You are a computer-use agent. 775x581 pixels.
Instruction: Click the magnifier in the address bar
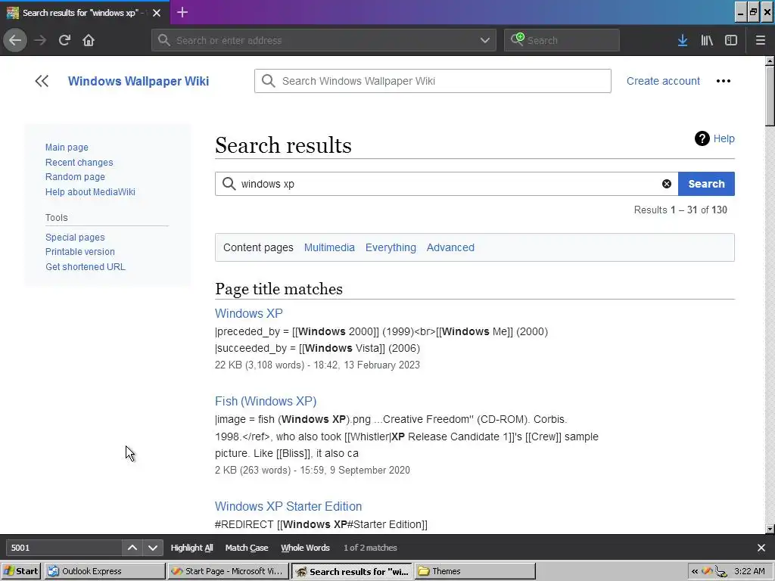tap(164, 40)
